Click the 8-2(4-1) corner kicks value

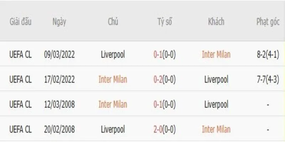point(267,54)
